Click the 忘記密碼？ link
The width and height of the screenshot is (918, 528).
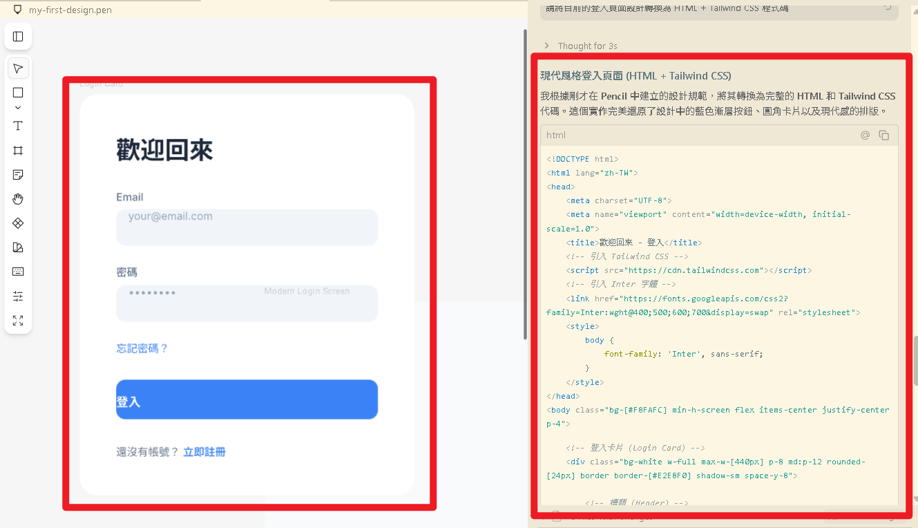(142, 348)
